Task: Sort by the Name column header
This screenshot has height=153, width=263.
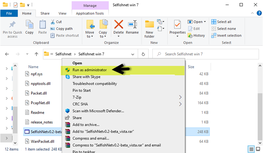Action: coord(33,67)
